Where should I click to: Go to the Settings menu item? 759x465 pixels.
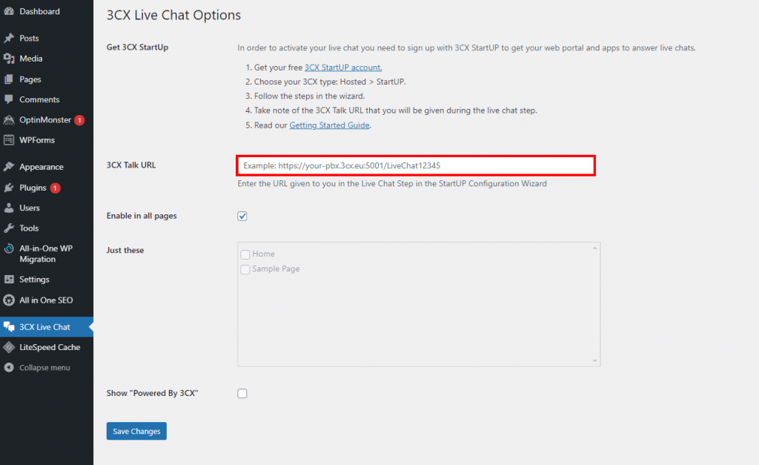pos(34,280)
